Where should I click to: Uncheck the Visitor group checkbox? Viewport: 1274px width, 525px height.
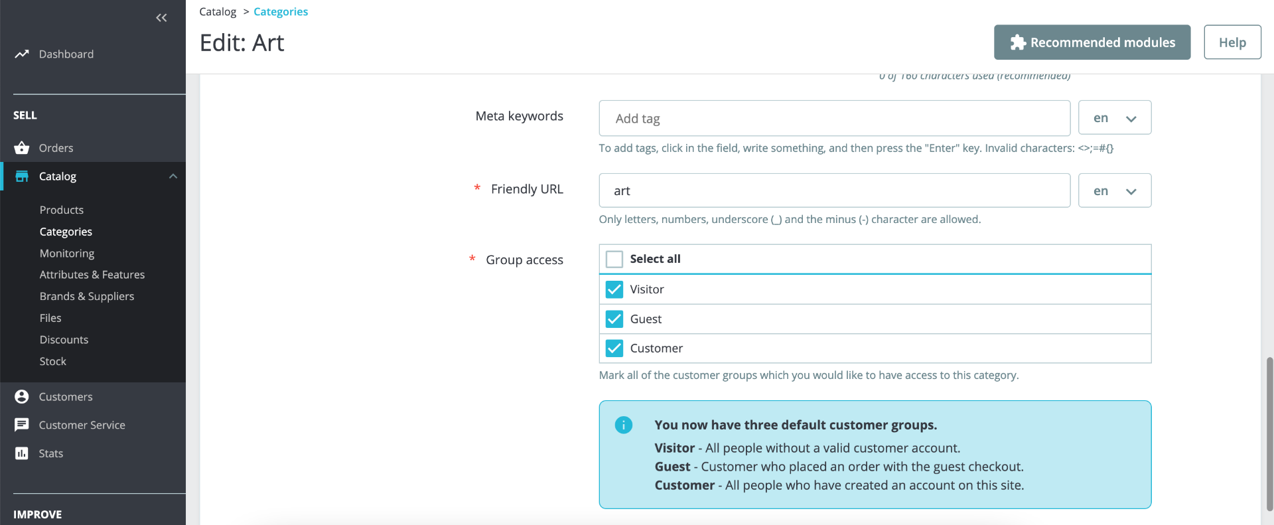coord(614,289)
